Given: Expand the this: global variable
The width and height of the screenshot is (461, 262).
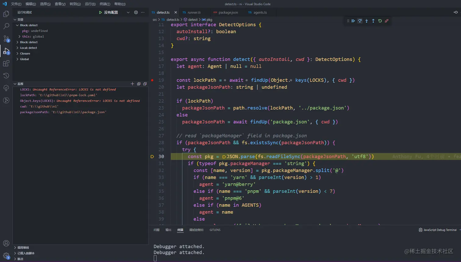Looking at the screenshot, I should pos(20,36).
